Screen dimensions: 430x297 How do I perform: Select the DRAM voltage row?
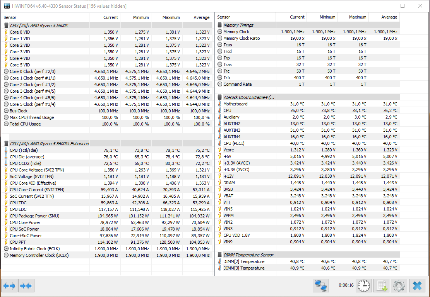pyautogui.click(x=307, y=183)
